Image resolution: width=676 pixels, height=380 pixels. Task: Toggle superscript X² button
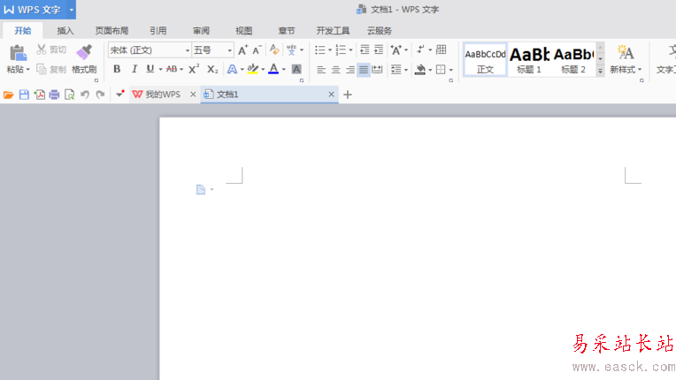point(194,69)
